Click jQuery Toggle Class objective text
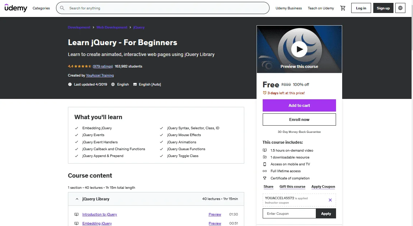The width and height of the screenshot is (413, 226). [x=182, y=156]
